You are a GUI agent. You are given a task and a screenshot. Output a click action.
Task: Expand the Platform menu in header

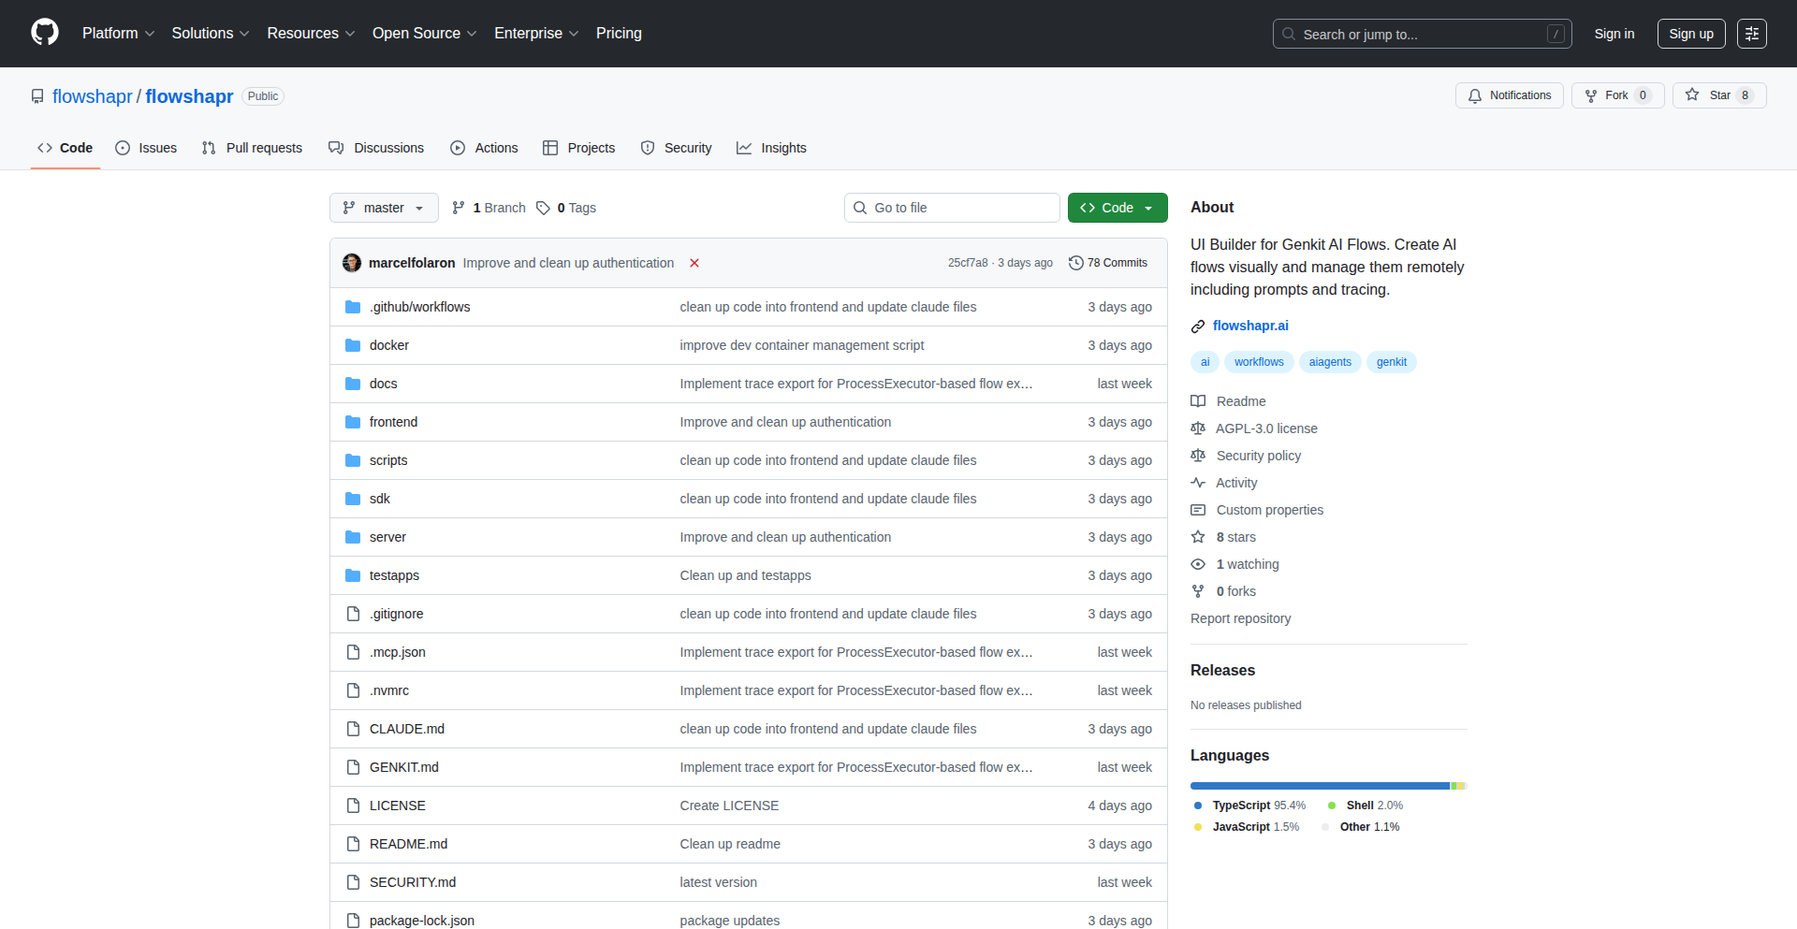click(x=118, y=34)
